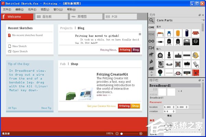This screenshot has height=137, width=206.
Task: Pick the round trimmer potentiometer part
Action: [x=160, y=55]
